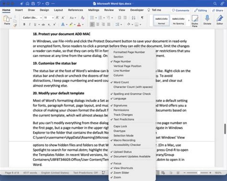The image size is (227, 181).
Task: Open highlight color dropdown arrow
Action: coord(75,25)
